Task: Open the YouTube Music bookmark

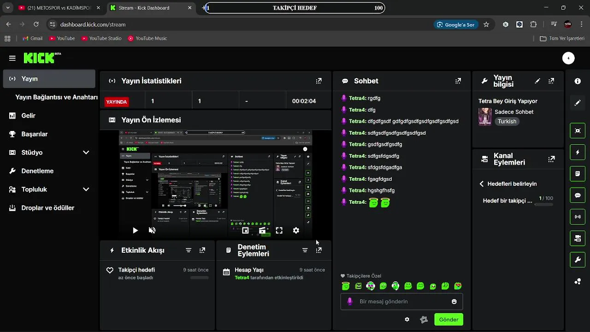Action: [147, 38]
